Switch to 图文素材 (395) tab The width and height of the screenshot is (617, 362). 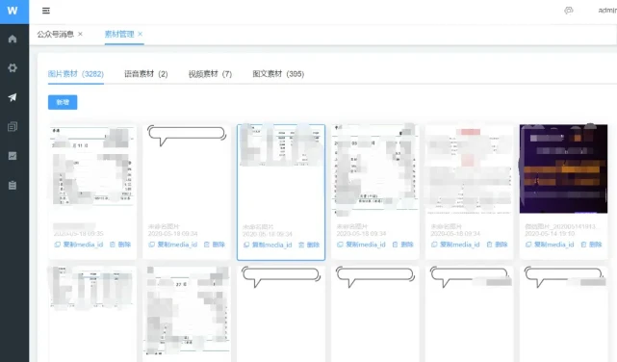tap(278, 74)
